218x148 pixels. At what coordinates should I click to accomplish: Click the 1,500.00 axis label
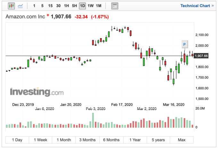click(x=202, y=99)
